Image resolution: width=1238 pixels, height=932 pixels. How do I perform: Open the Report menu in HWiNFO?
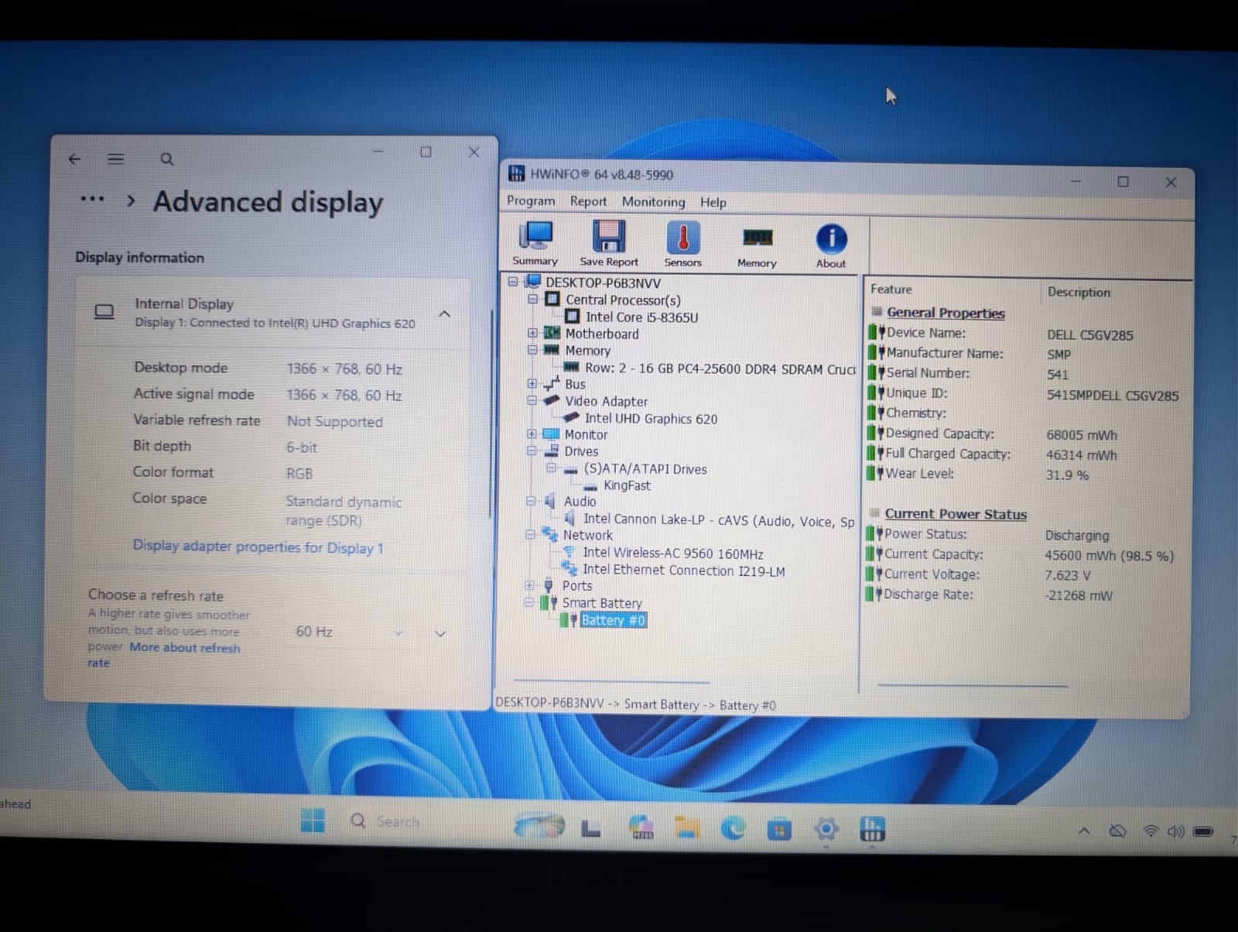588,201
